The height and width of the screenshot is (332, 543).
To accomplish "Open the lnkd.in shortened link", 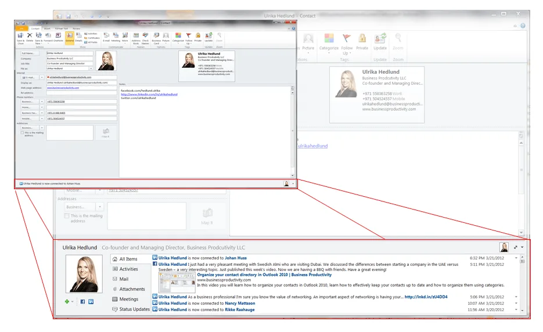I will click(426, 297).
